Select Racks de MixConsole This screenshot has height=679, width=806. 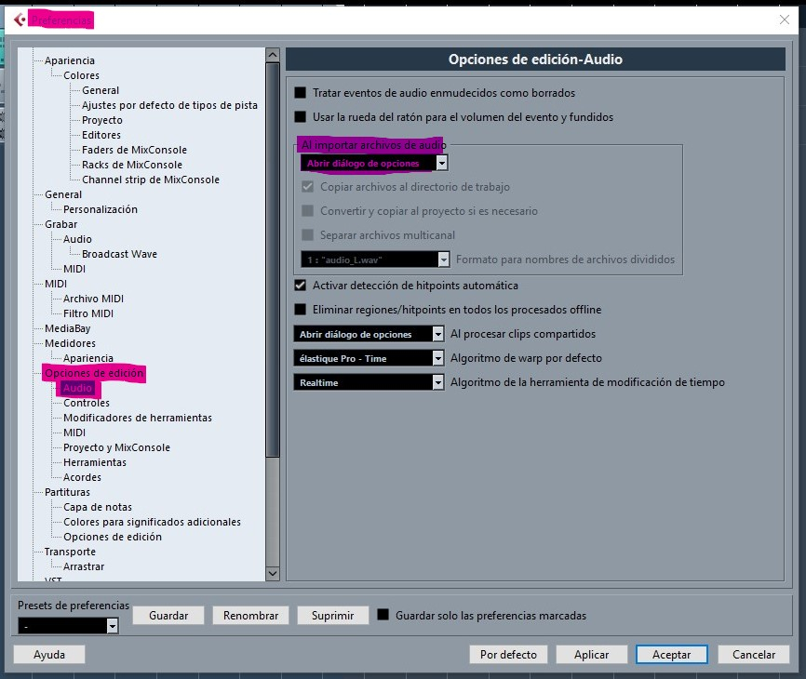pos(132,165)
